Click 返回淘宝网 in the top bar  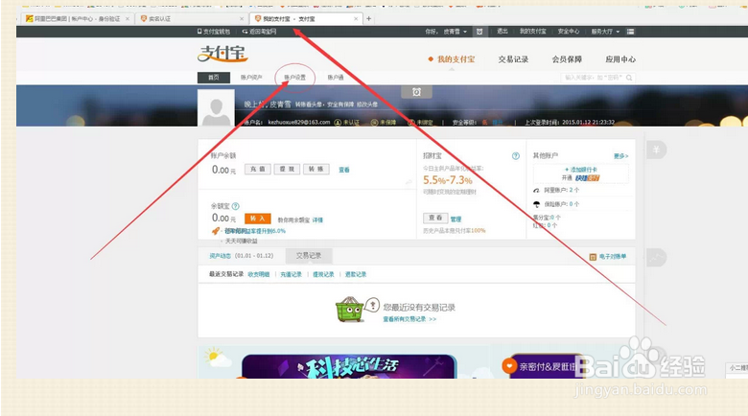(259, 32)
